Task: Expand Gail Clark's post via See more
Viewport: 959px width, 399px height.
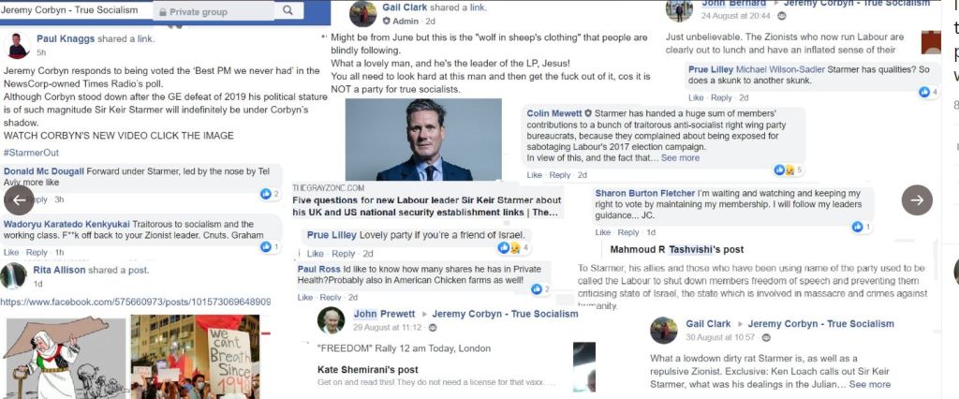Action: click(x=871, y=384)
